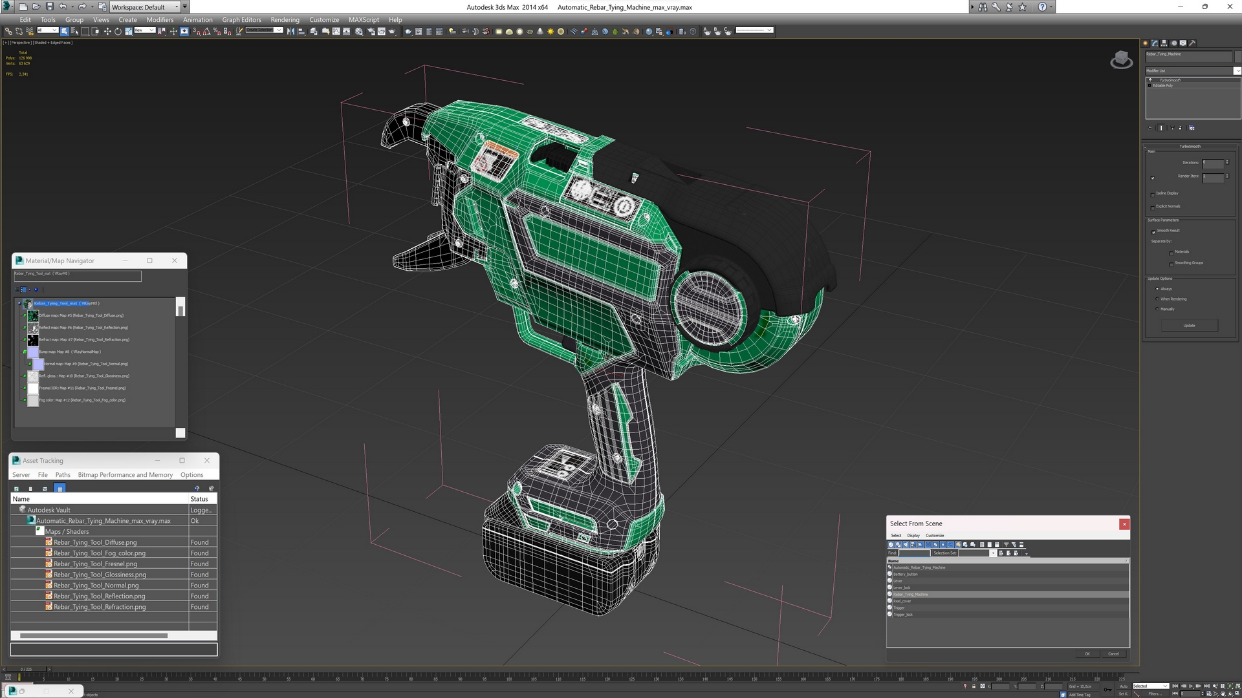Switch to the Motion command panel tab
1242x698 pixels.
point(1173,43)
